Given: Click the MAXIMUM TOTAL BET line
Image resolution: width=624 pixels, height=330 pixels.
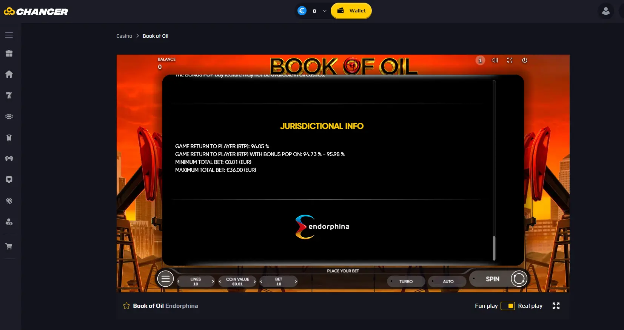Looking at the screenshot, I should tap(216, 170).
